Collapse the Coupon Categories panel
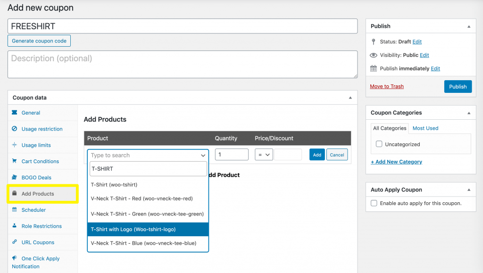Screen dimensions: 483x273 (x=468, y=113)
